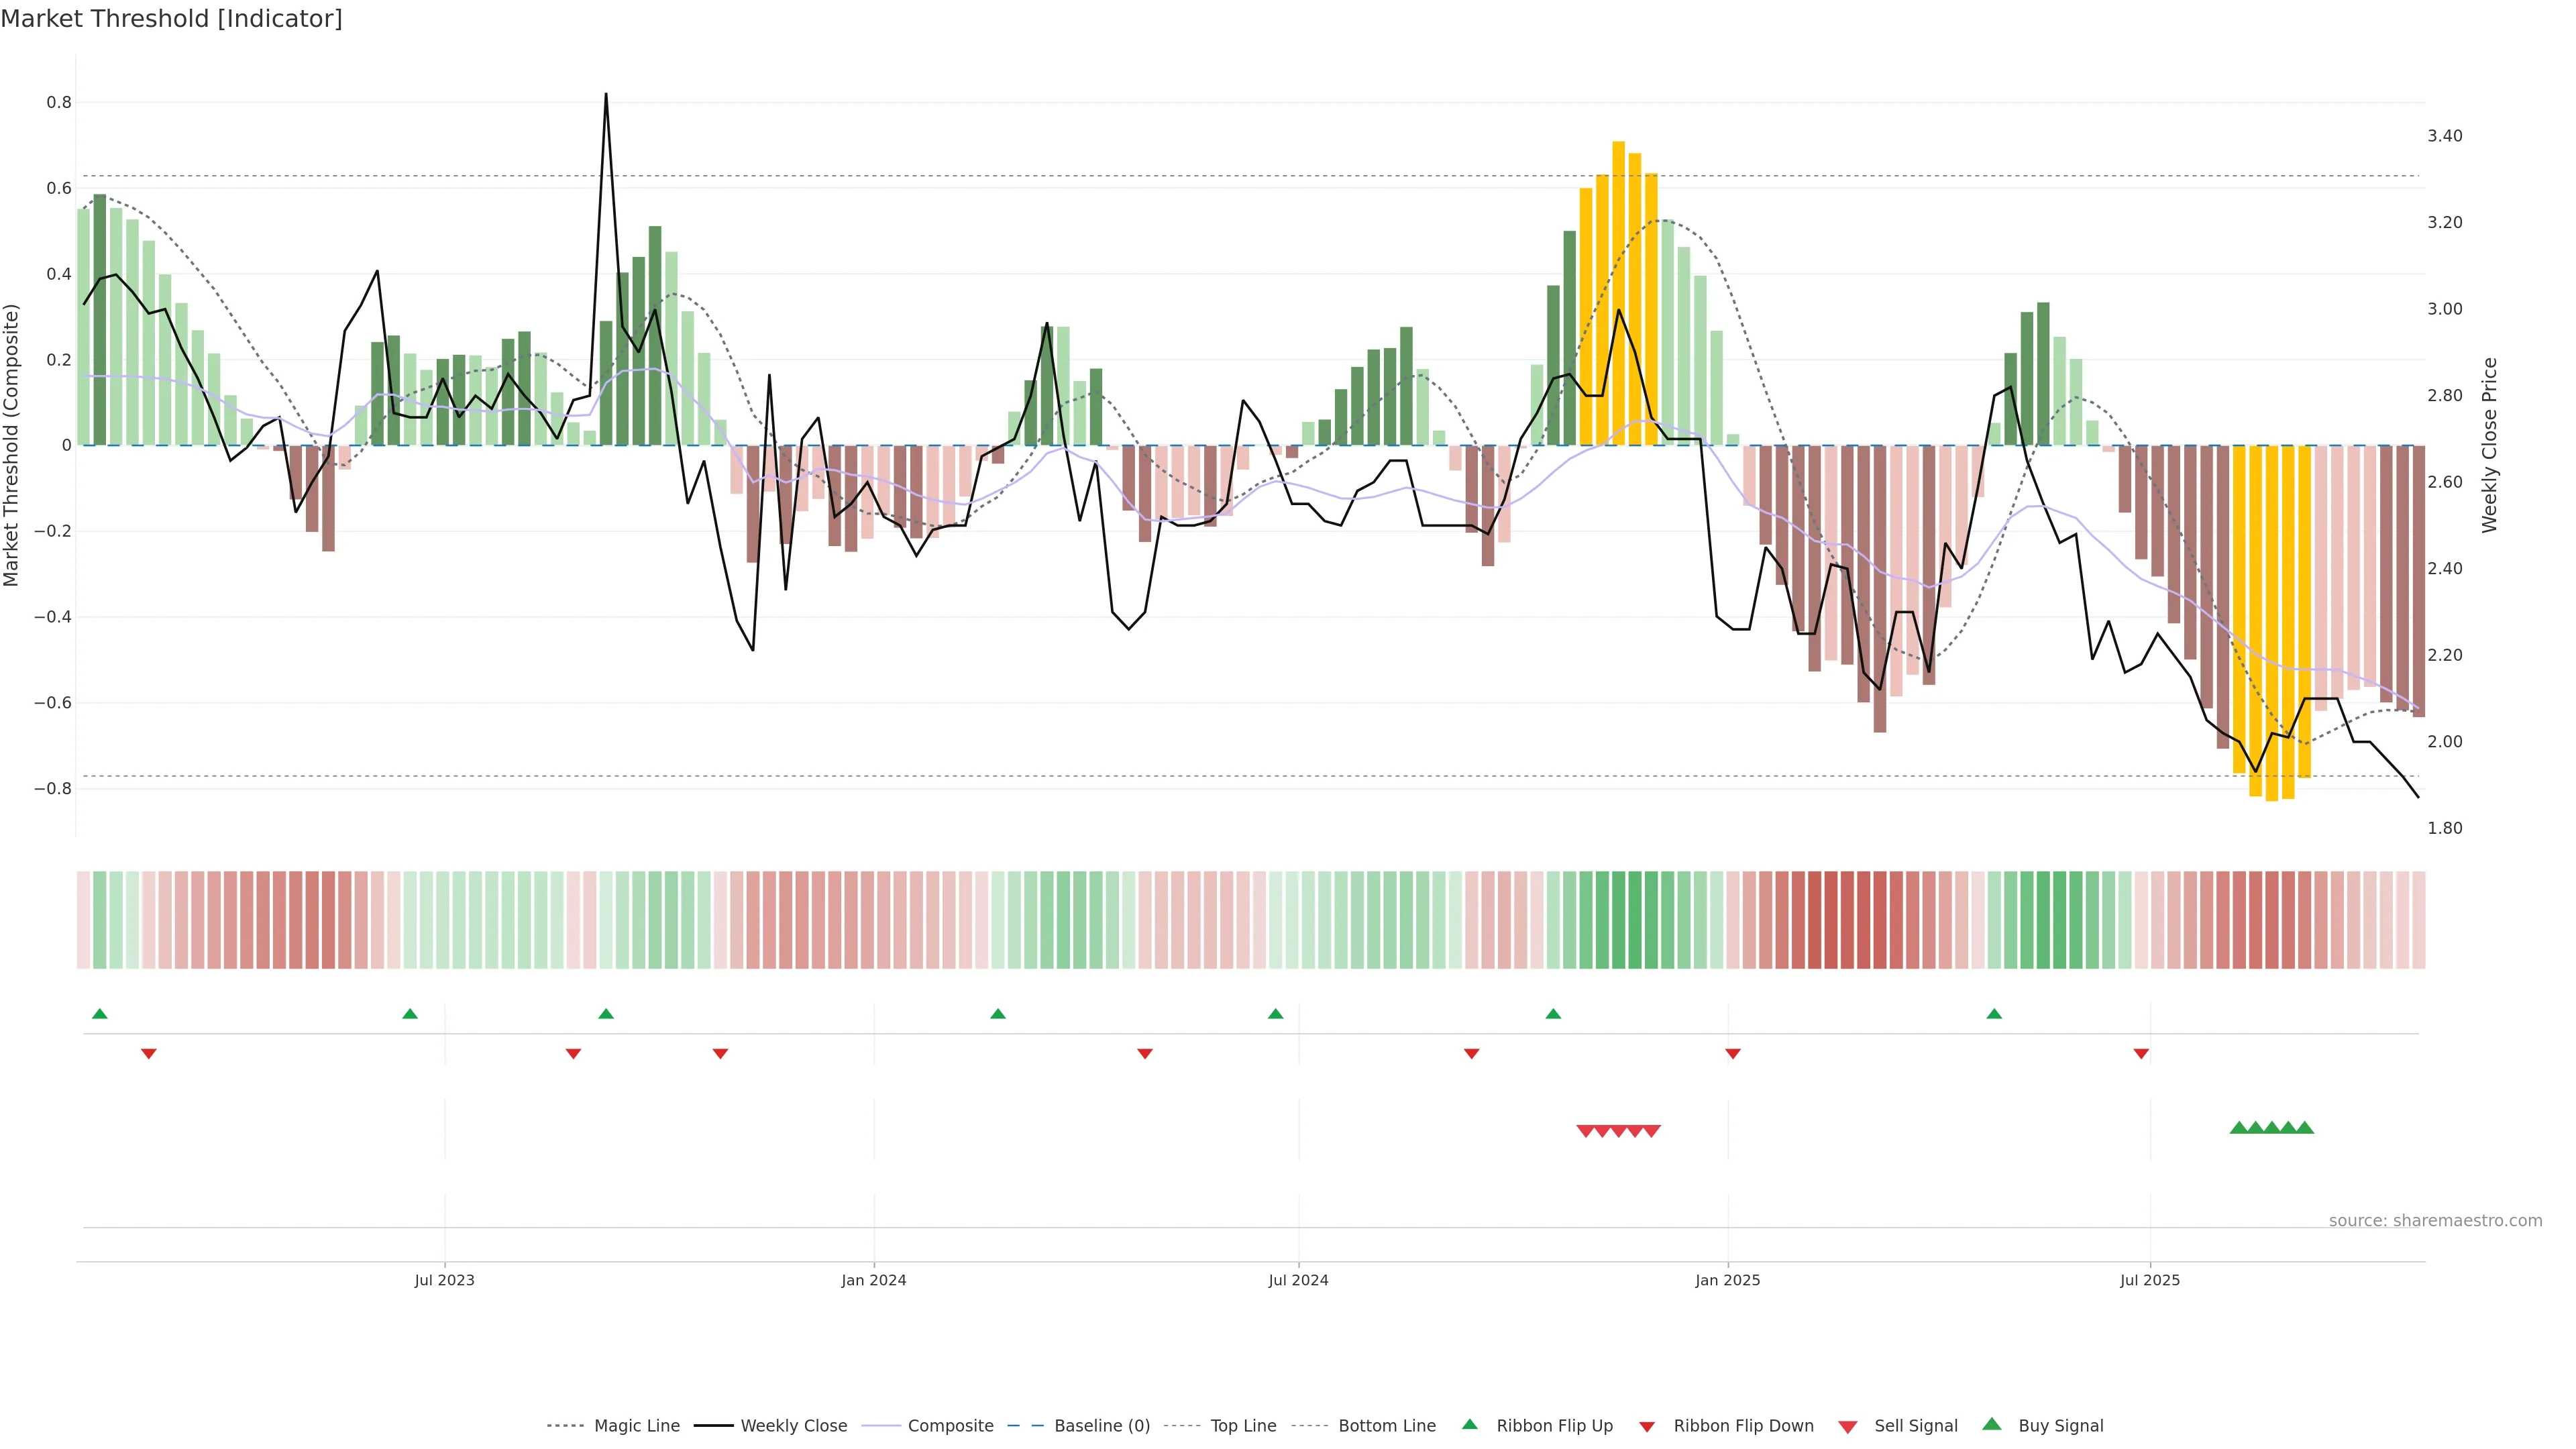Click the last red Ribbon Flip Down marker, near Jul 2025
The width and height of the screenshot is (2576, 1449).
[x=2141, y=1054]
